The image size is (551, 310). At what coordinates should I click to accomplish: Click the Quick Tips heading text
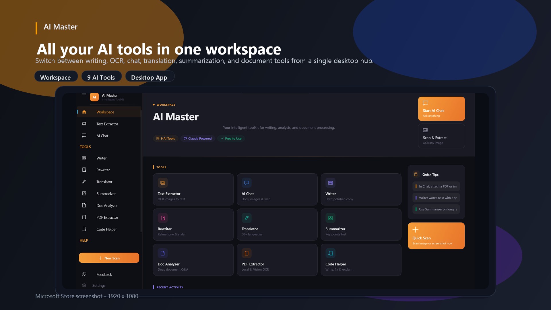tap(430, 175)
